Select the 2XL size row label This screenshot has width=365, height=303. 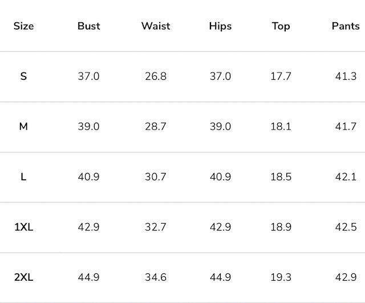click(23, 278)
